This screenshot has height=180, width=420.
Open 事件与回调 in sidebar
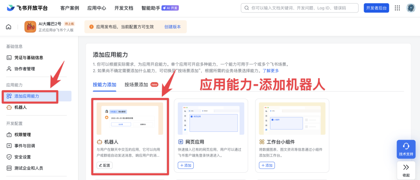(24, 146)
